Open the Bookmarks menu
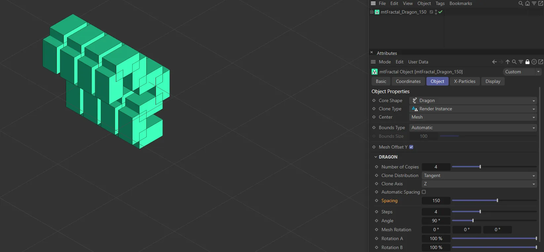544x252 pixels. click(x=460, y=3)
